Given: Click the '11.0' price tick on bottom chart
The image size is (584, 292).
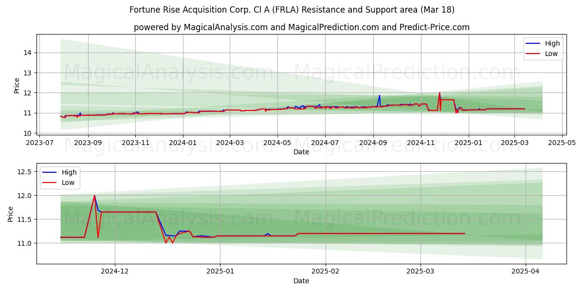Looking at the screenshot, I should click(x=25, y=243).
